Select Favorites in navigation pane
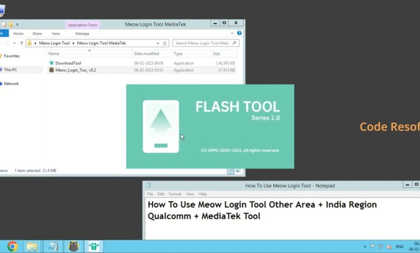 [x=11, y=56]
